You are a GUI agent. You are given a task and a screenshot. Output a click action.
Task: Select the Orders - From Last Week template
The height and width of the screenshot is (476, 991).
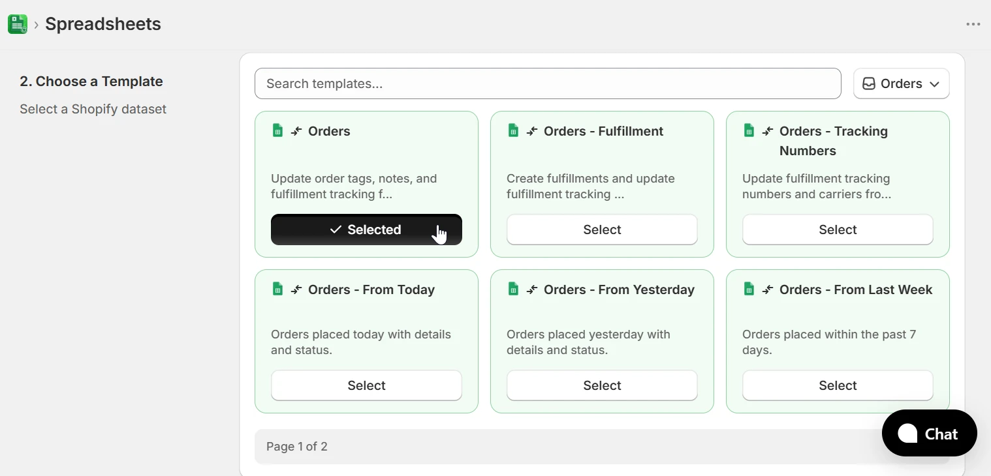pos(838,385)
